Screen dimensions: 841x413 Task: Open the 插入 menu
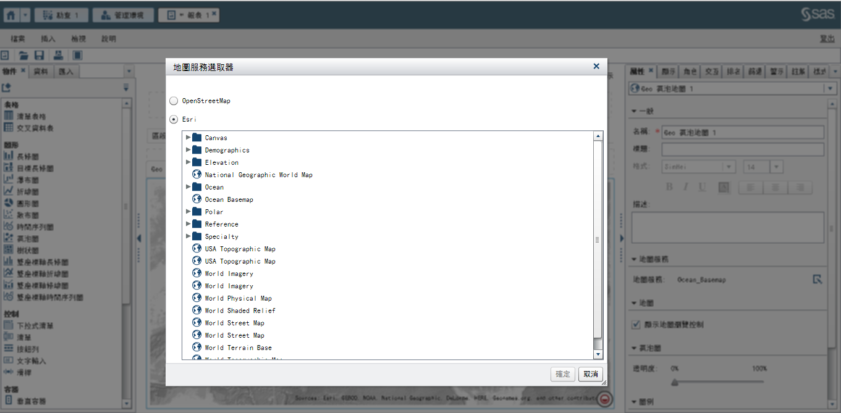click(48, 38)
